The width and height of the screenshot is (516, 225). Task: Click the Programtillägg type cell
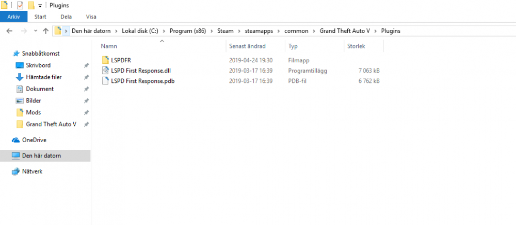[x=308, y=71]
